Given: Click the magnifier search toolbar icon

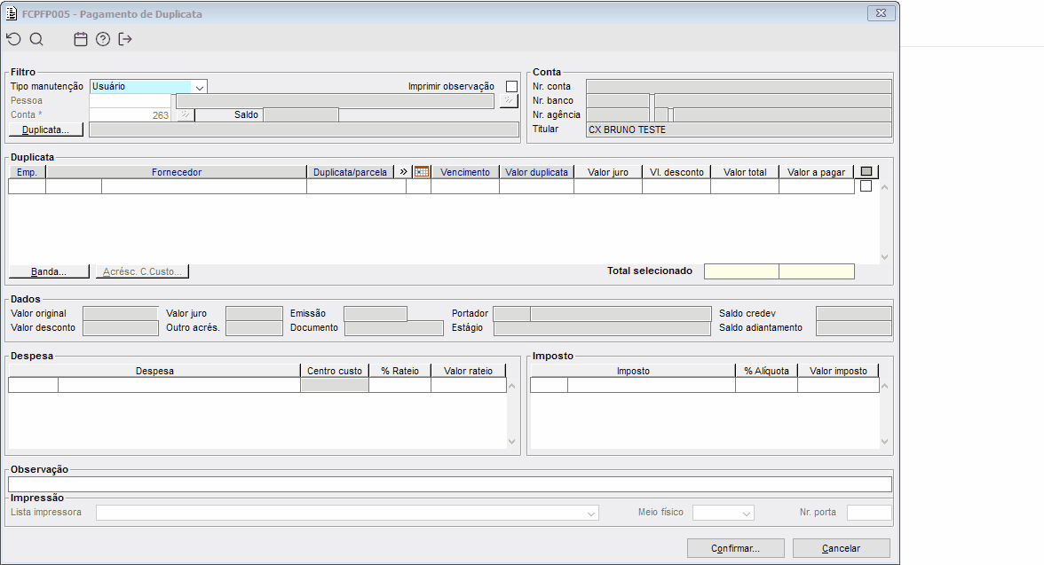Looking at the screenshot, I should 36,39.
